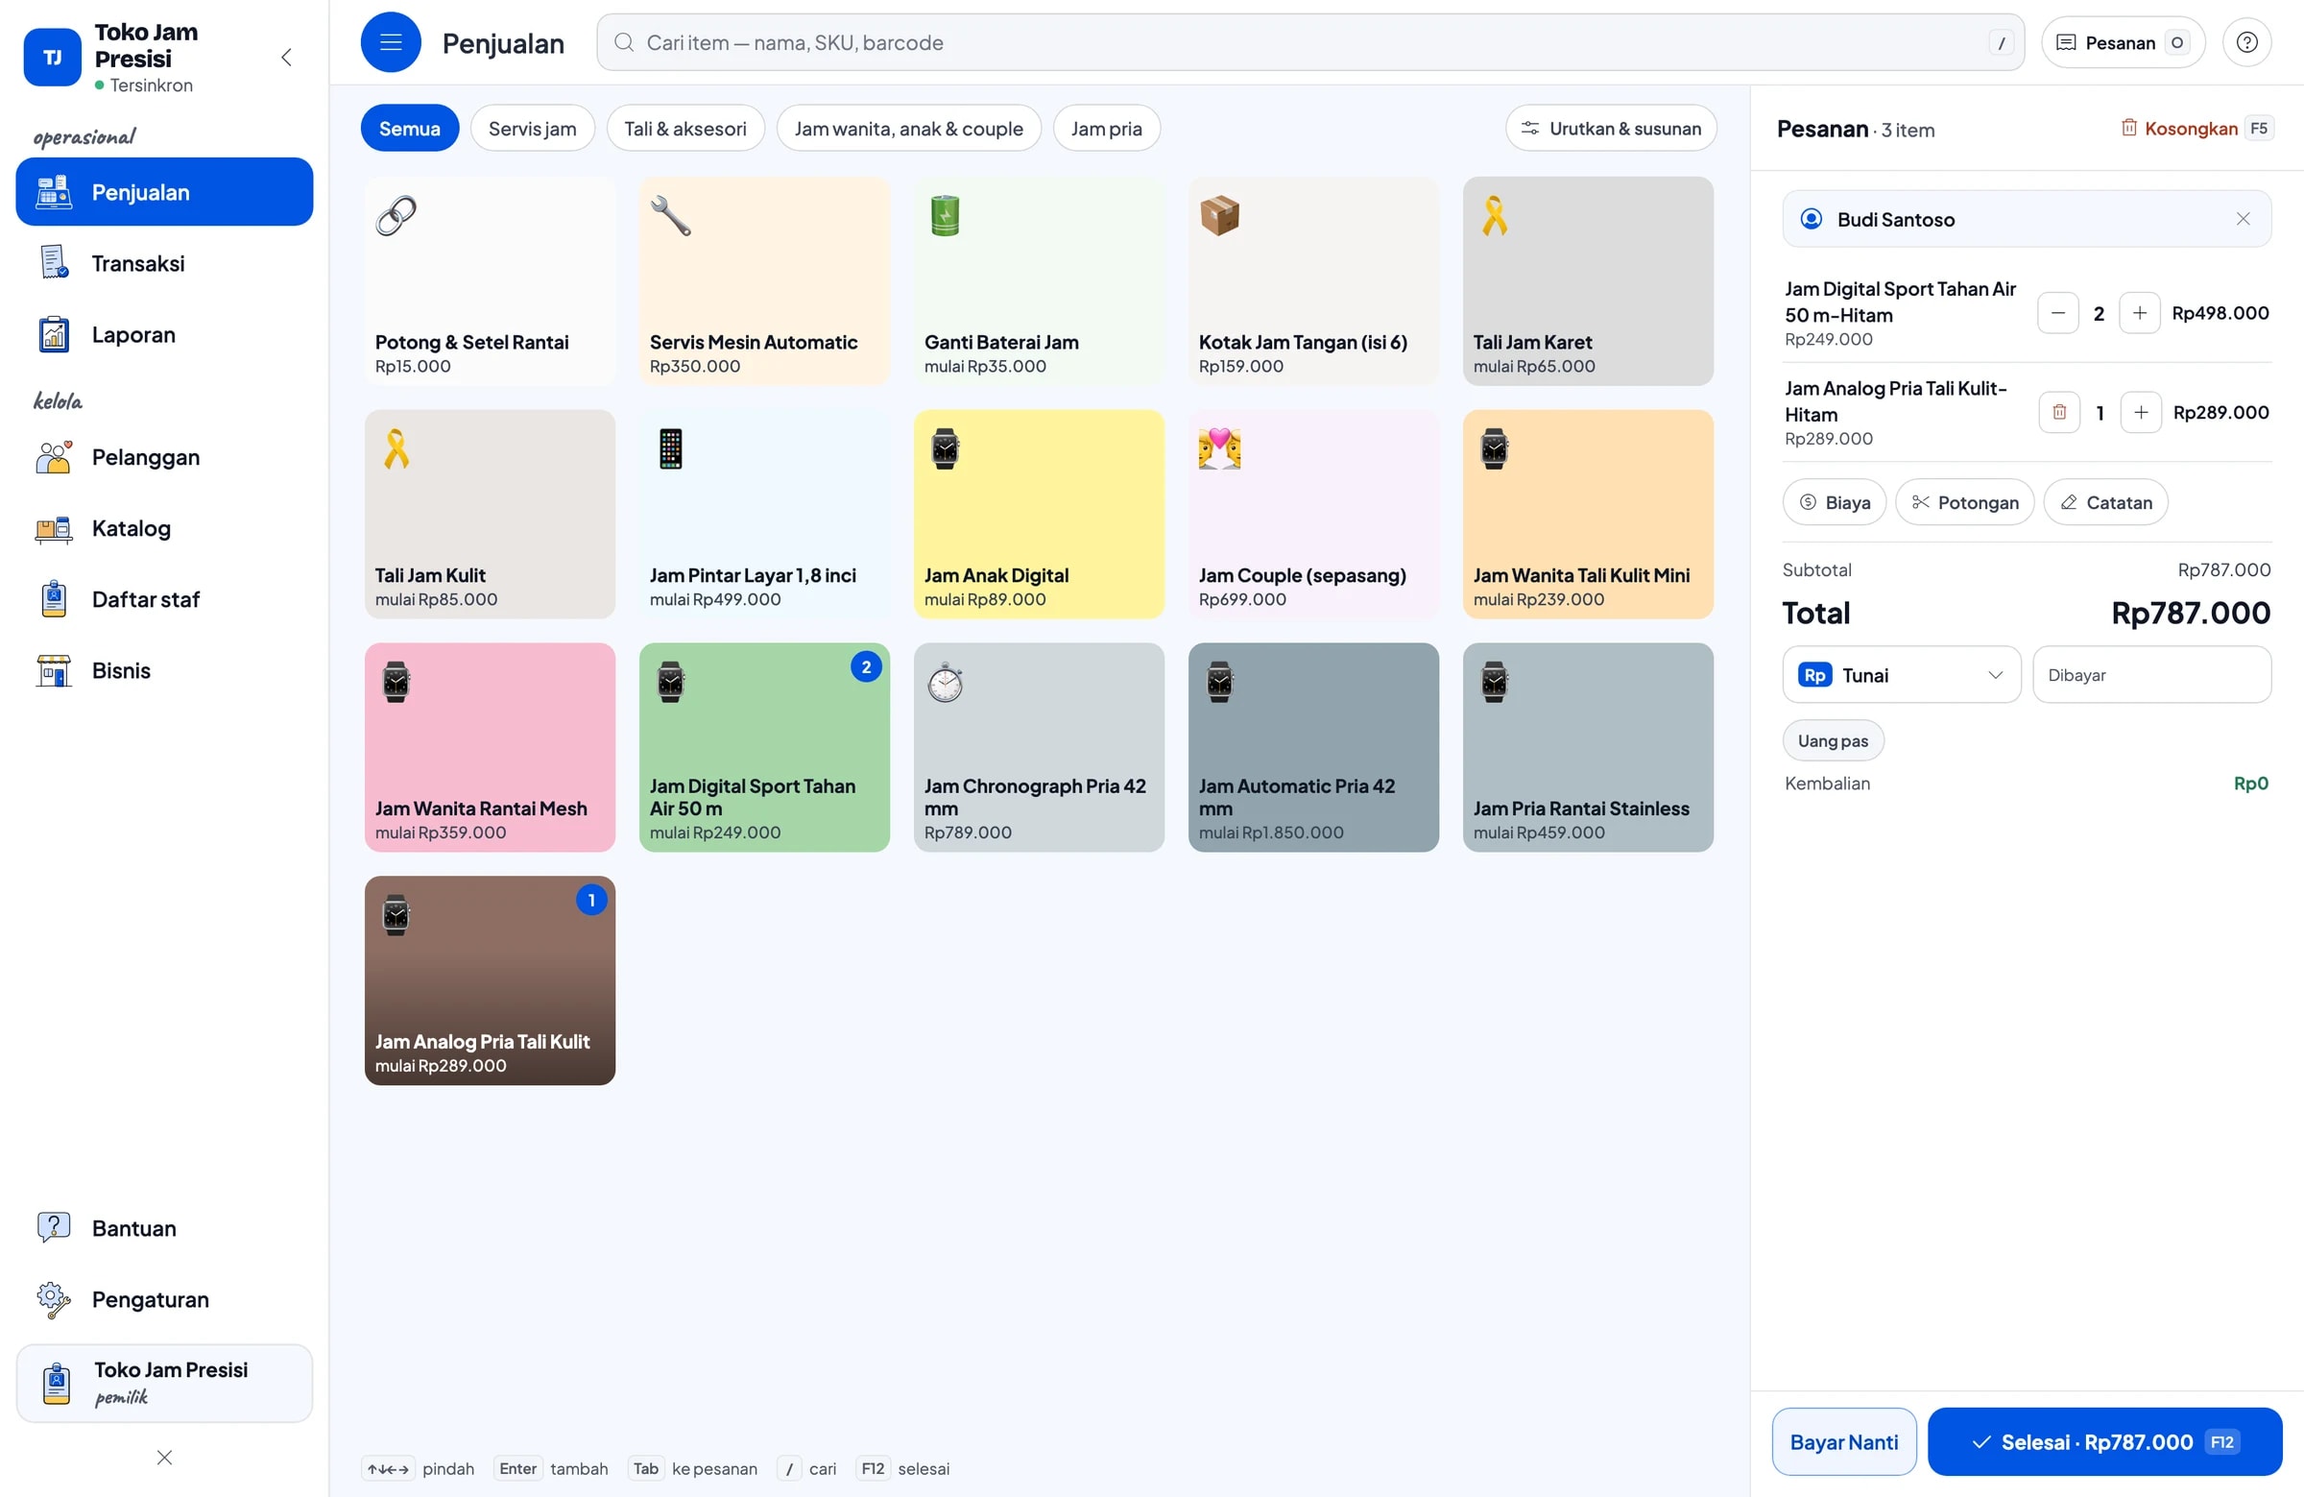Click Bayar Nanti pay later button
This screenshot has height=1497, width=2304.
tap(1843, 1442)
